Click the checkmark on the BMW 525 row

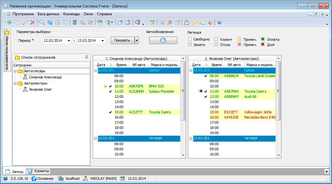pyautogui.click(x=111, y=86)
